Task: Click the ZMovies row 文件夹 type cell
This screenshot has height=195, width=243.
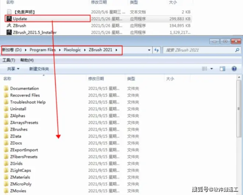Action: 133,191
